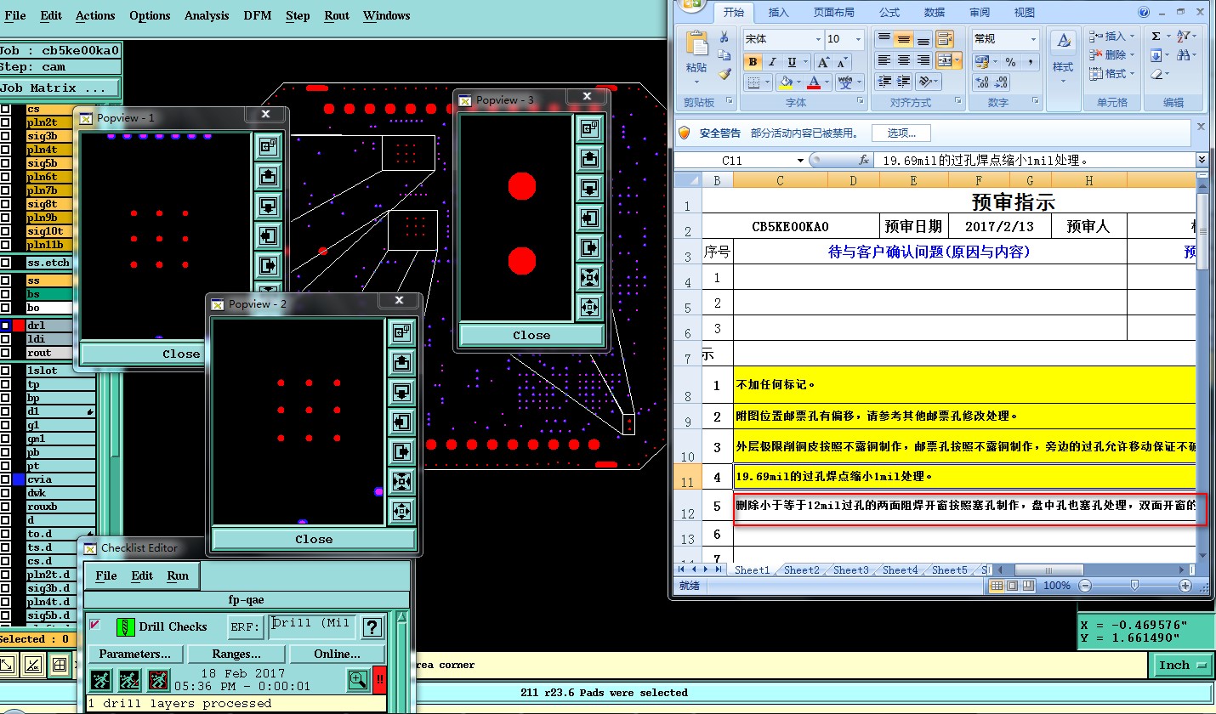Open the DFM menu
Image resolution: width=1216 pixels, height=714 pixels.
[258, 15]
